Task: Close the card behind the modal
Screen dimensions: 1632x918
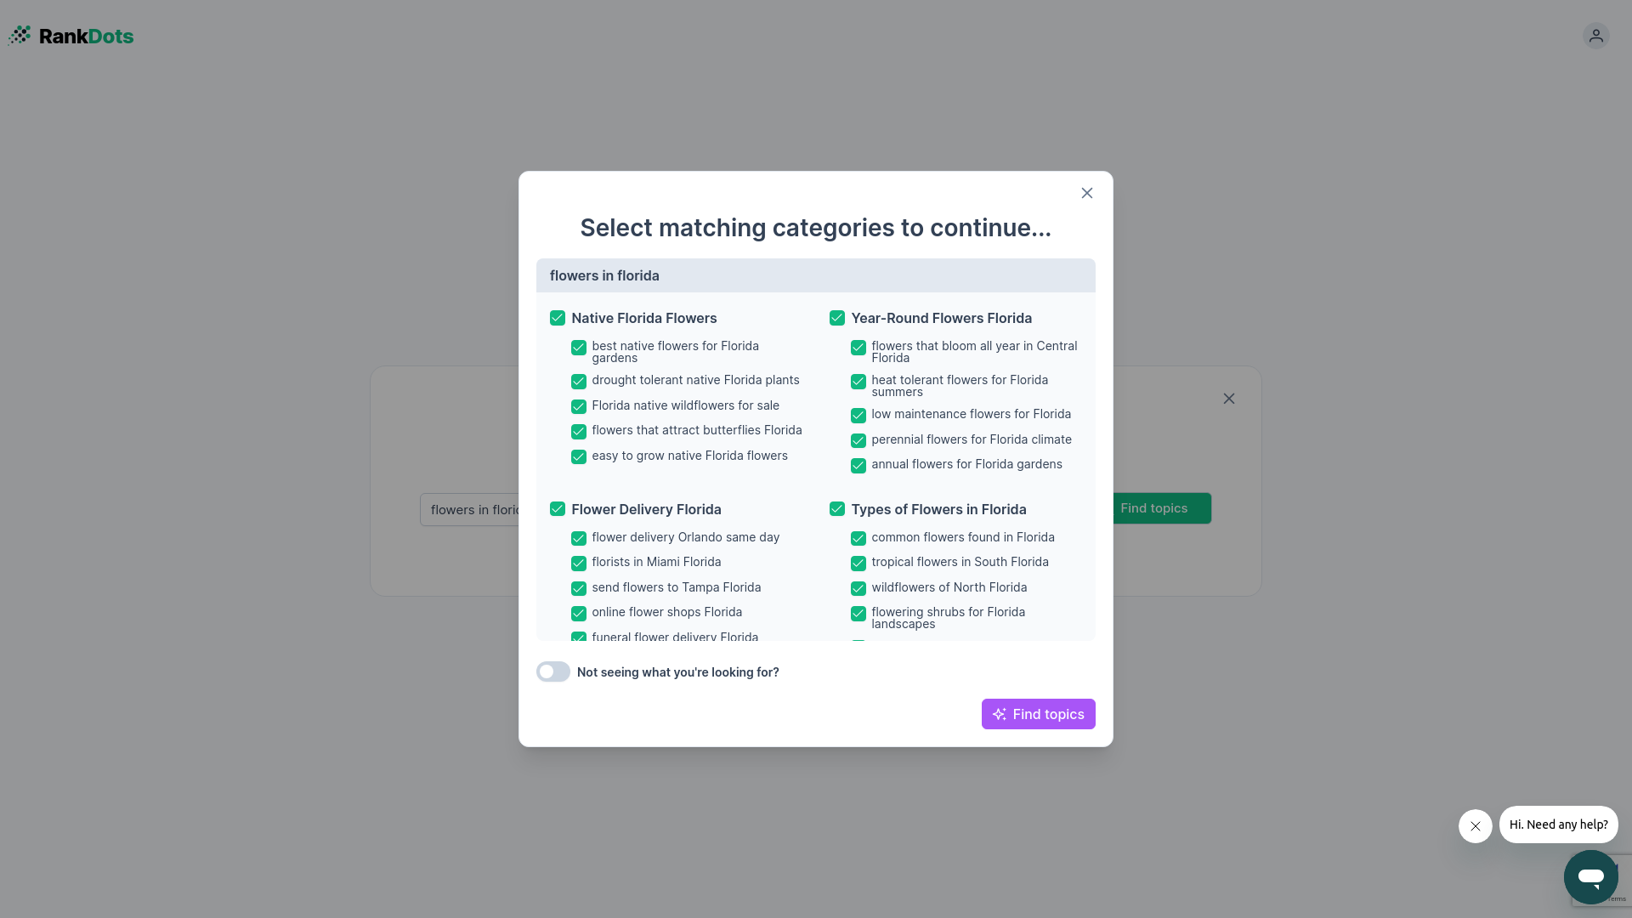Action: click(1230, 398)
